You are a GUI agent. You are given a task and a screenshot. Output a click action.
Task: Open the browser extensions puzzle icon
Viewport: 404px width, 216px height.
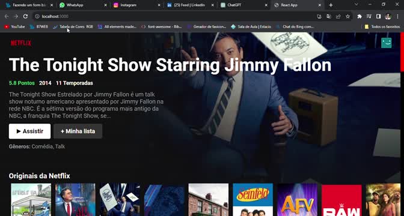[360, 16]
